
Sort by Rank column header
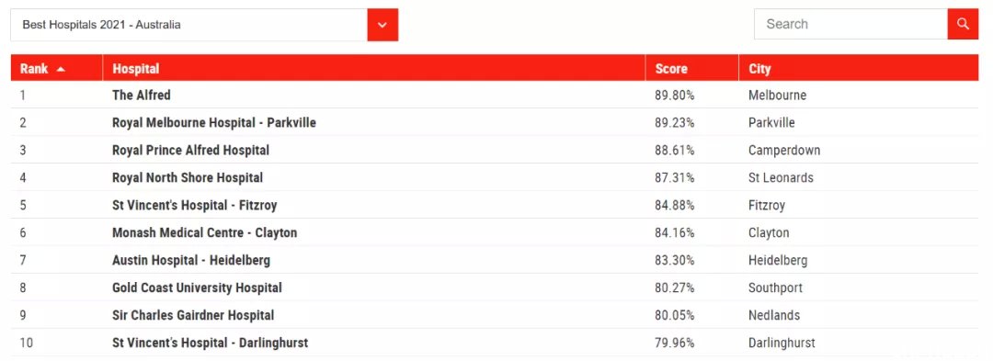pos(34,69)
